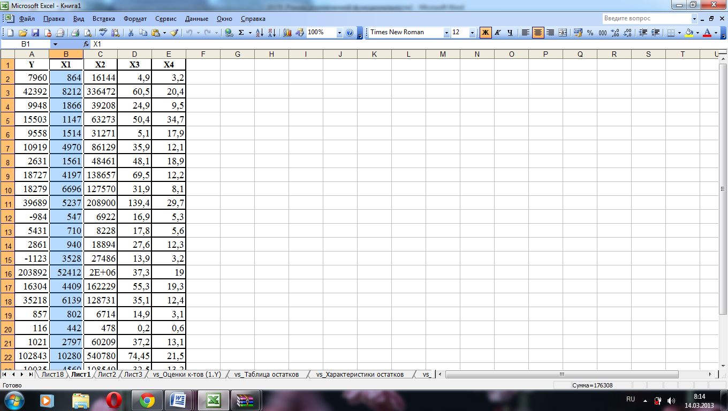Align text left in the cell

526,33
